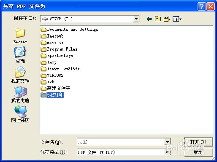217x162 pixels.
Task: Select the 新建文件夹 name
Action: coord(59,88)
